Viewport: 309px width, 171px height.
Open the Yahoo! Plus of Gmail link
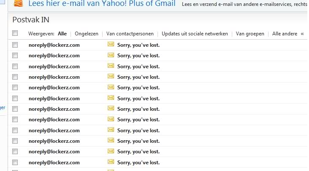coord(101,4)
